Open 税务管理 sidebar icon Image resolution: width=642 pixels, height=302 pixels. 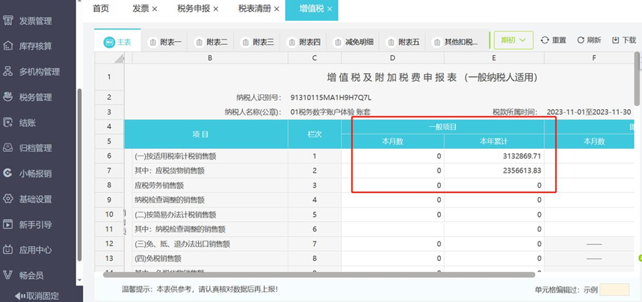click(7, 97)
